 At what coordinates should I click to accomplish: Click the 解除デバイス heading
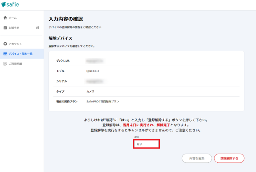pos(60,38)
